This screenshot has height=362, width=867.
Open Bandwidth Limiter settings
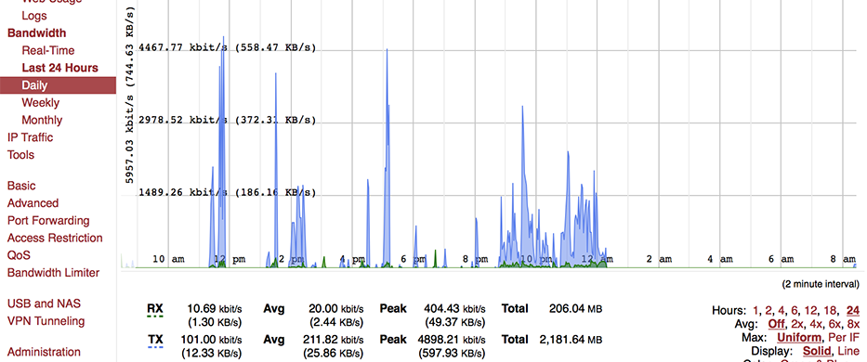53,273
